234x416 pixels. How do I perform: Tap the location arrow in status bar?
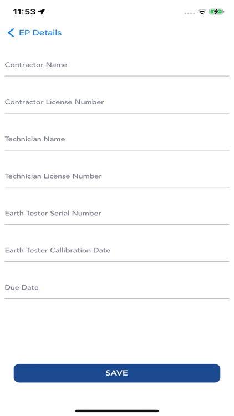42,12
